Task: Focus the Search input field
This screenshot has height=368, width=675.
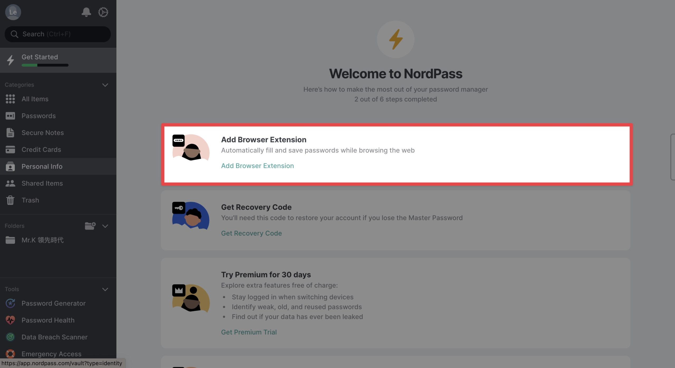Action: [57, 34]
